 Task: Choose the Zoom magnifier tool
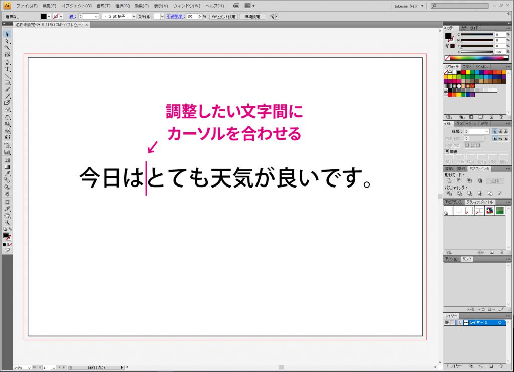pos(7,222)
